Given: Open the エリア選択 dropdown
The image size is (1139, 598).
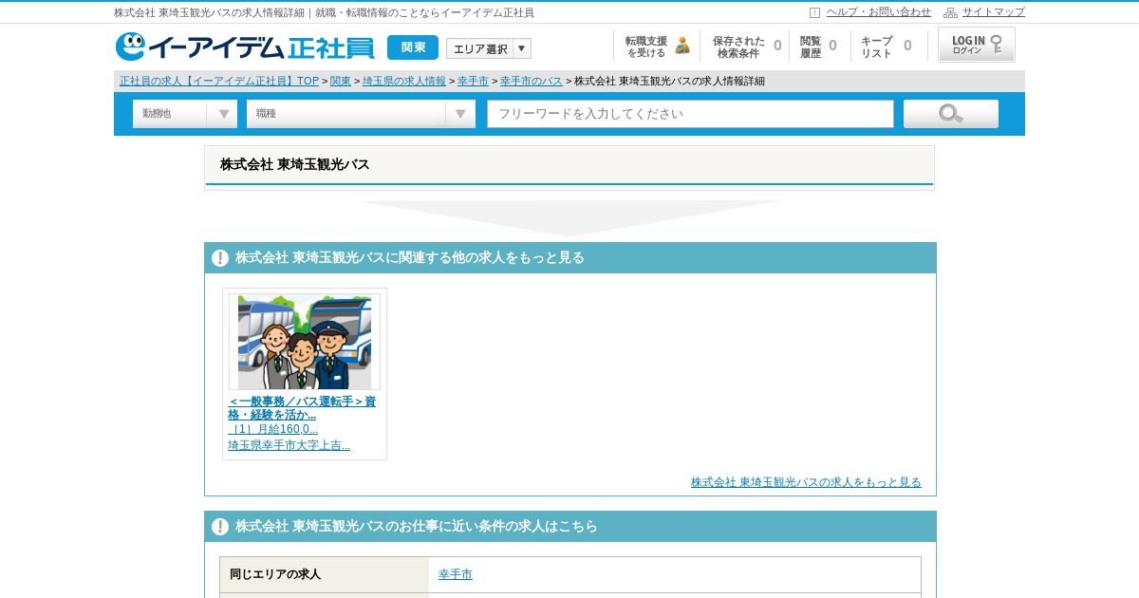Looking at the screenshot, I should [489, 48].
